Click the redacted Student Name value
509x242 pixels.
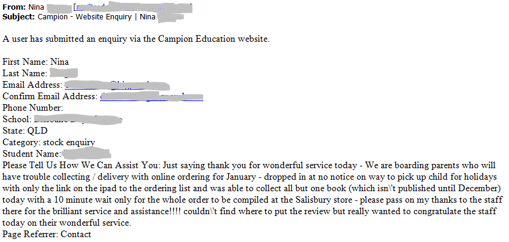coord(86,153)
